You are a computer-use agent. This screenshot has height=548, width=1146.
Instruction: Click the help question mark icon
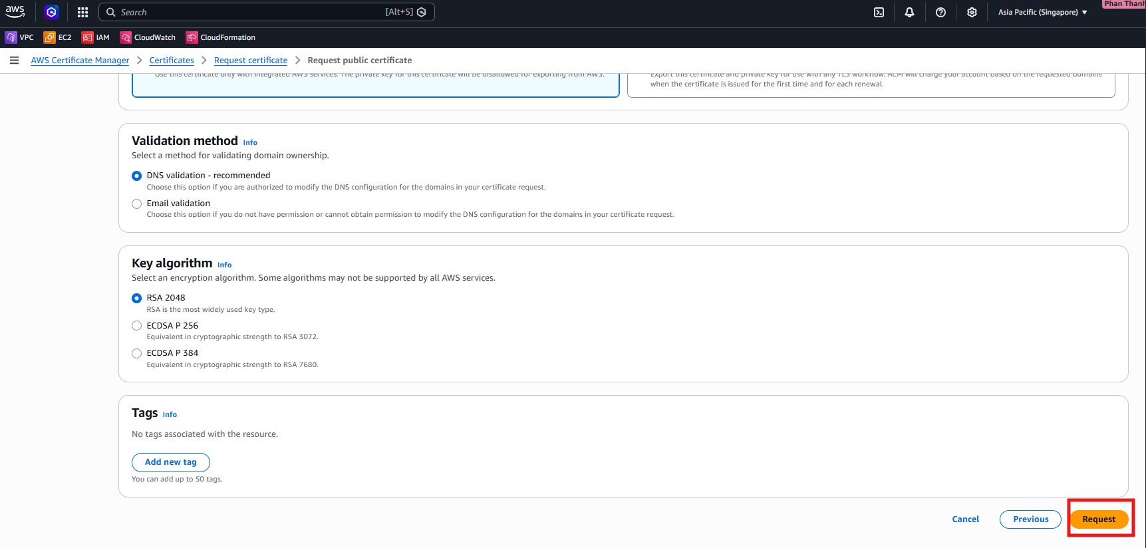940,12
